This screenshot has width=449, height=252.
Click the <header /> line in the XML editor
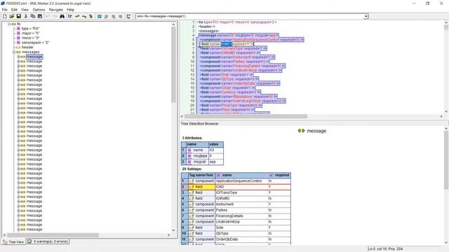click(x=206, y=27)
